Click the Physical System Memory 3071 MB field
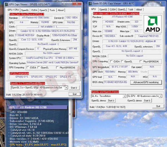Image resolution: width=167 pixels, height=147 pixels. [73, 49]
